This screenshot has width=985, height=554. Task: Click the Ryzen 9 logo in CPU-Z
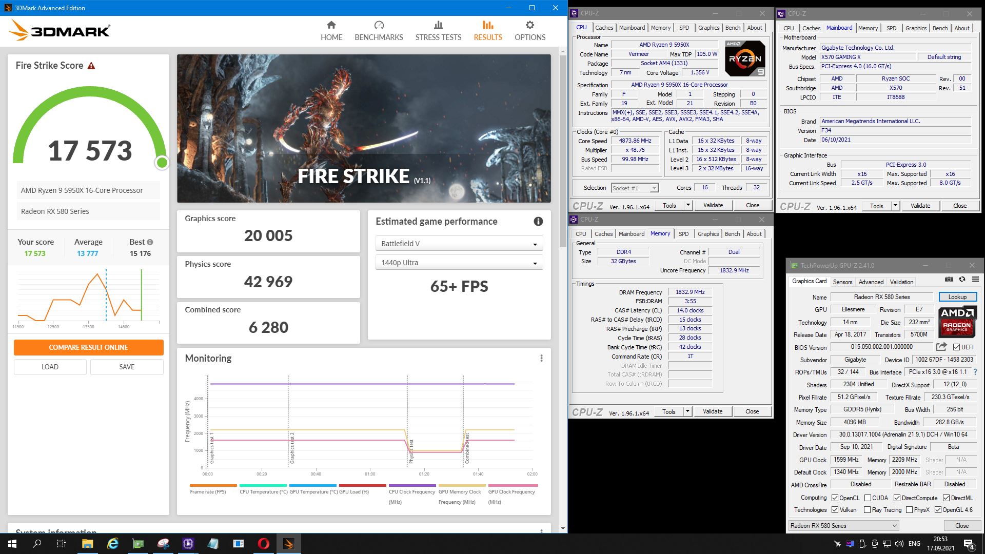745,58
